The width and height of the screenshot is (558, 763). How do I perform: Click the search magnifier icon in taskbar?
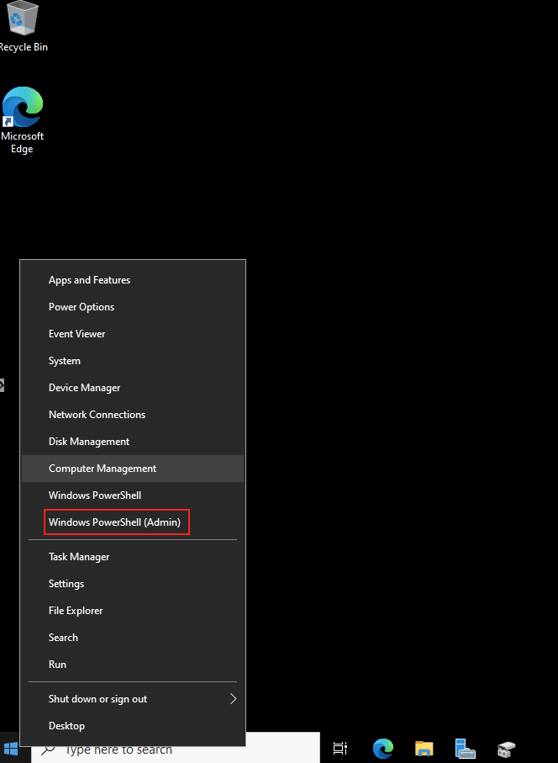pyautogui.click(x=48, y=750)
